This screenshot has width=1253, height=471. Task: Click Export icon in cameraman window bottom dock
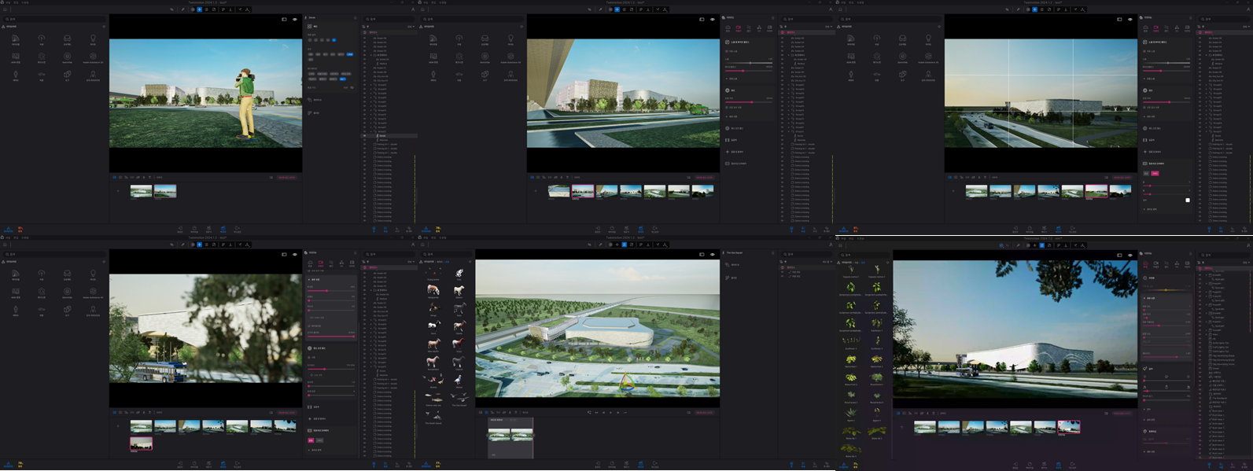(x=238, y=229)
